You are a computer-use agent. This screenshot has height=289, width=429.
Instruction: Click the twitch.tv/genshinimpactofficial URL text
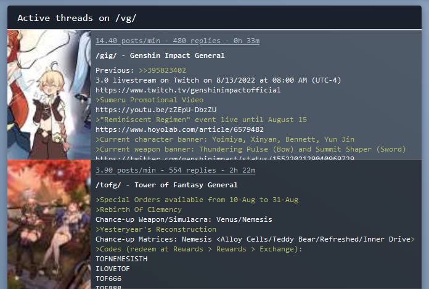pyautogui.click(x=188, y=90)
